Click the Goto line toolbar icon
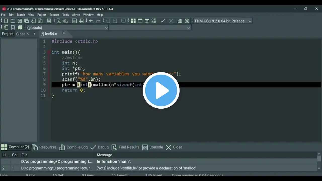Viewport: 322px width, 181px height. [x=82, y=21]
